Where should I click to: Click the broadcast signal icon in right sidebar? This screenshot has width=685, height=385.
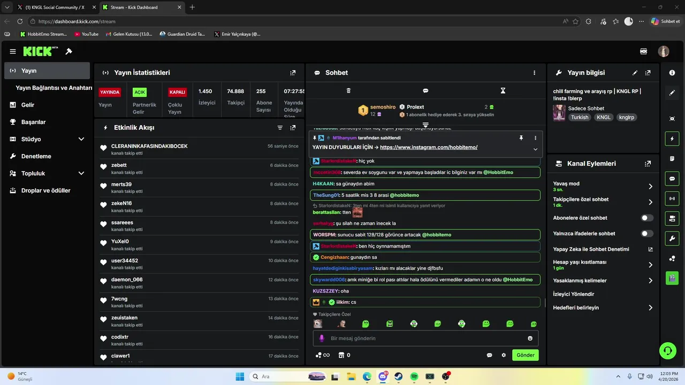point(672,198)
